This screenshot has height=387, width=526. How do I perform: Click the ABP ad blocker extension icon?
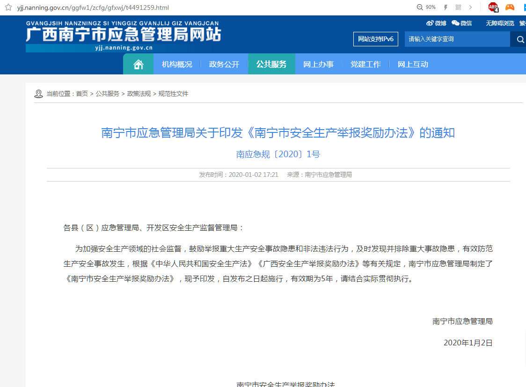[493, 7]
